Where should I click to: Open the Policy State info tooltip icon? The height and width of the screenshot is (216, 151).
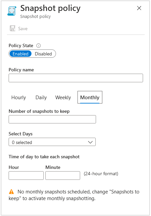(x=38, y=45)
